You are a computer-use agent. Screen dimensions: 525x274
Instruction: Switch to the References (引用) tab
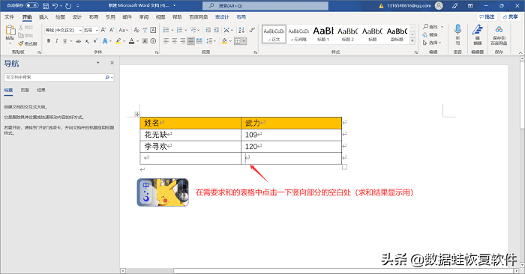coord(110,16)
